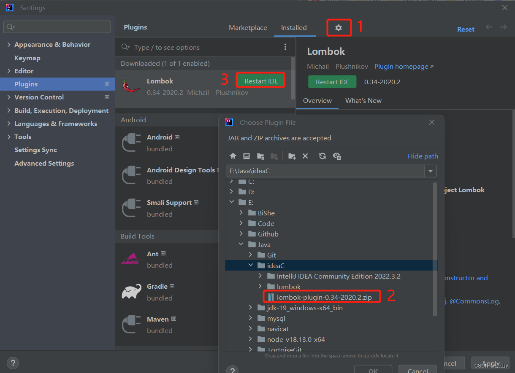Click the Plugins row project-level marker icon

pos(107,84)
